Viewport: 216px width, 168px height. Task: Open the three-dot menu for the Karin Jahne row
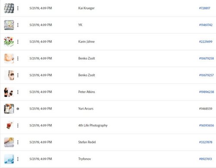(x=18, y=42)
